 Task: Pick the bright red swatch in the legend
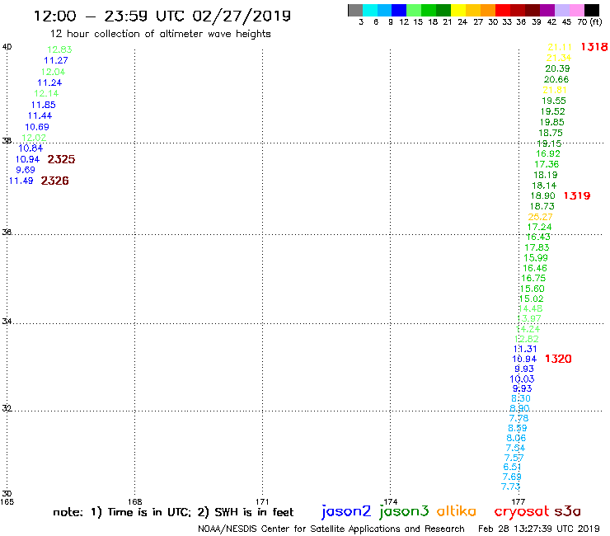tap(503, 10)
